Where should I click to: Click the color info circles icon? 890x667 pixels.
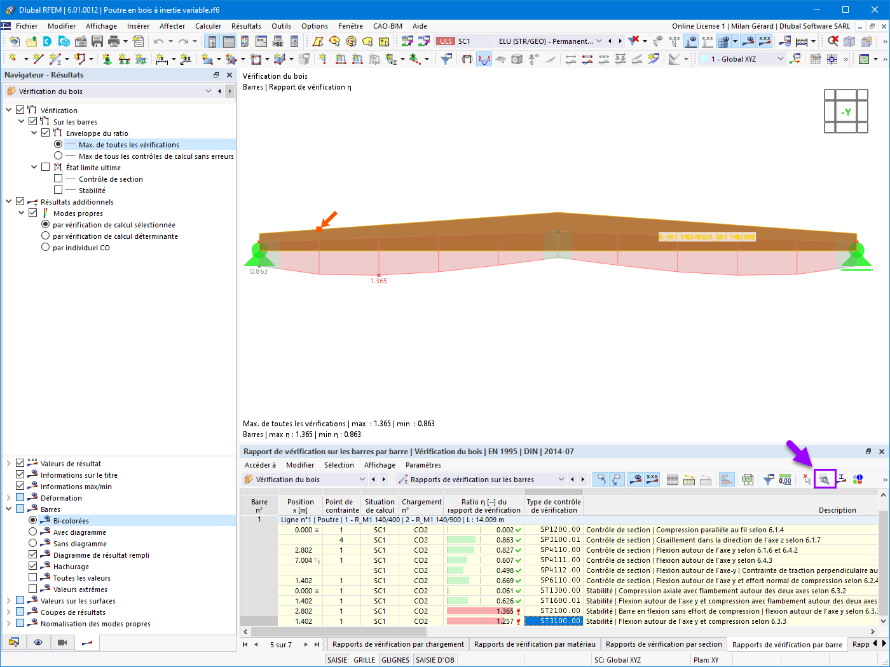(858, 480)
